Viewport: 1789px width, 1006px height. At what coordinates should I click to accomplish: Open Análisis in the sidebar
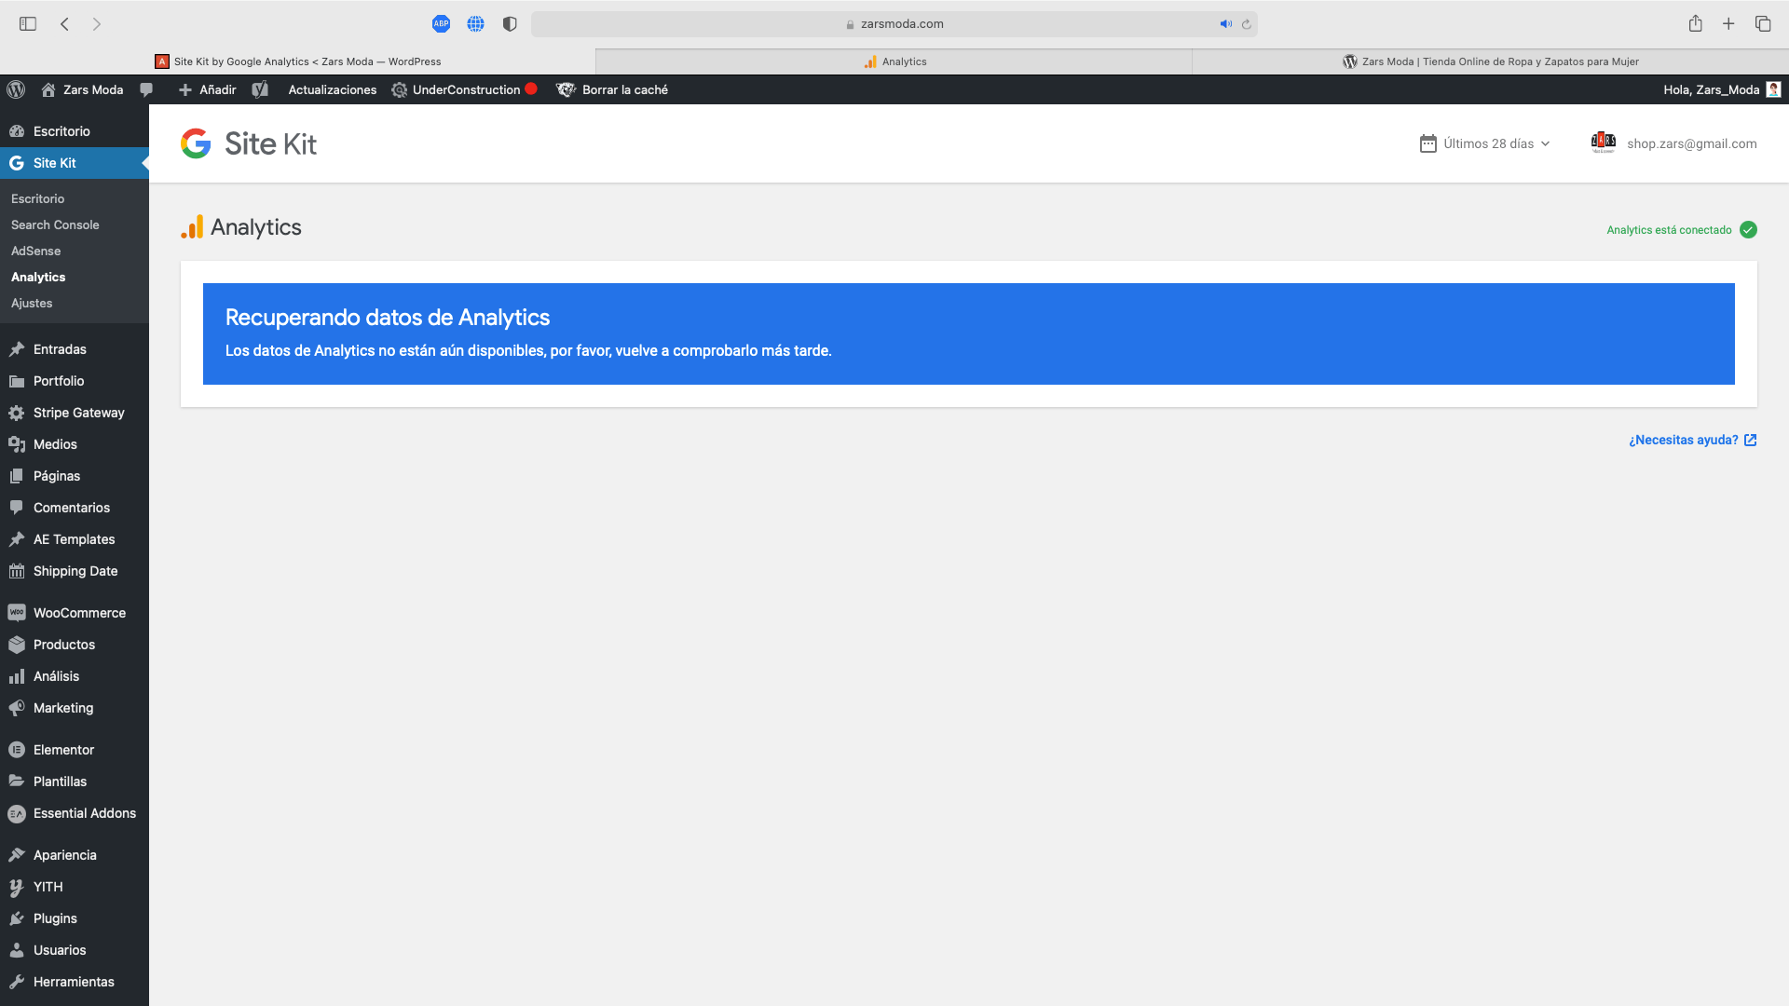tap(75, 676)
